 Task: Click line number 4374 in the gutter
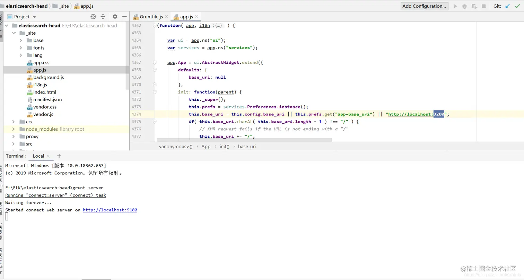136,114
